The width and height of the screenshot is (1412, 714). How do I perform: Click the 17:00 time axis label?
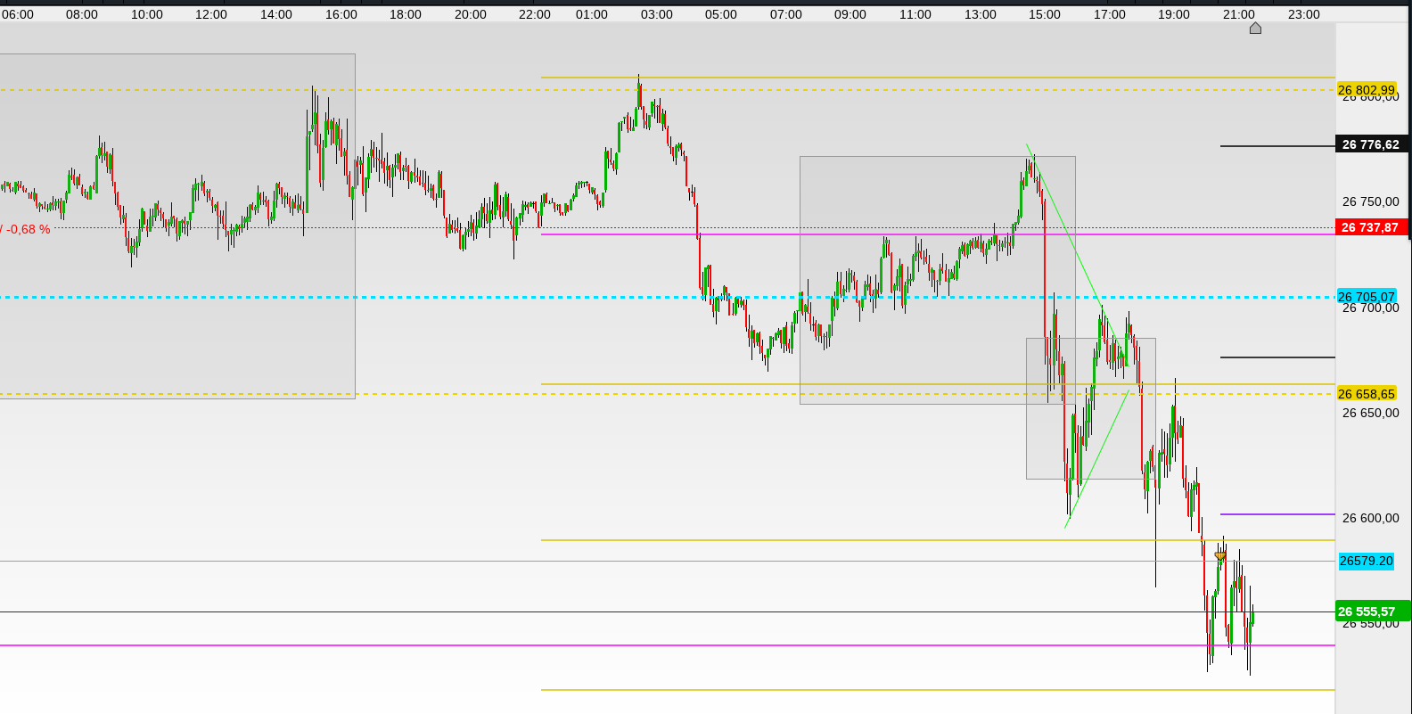coord(1110,14)
